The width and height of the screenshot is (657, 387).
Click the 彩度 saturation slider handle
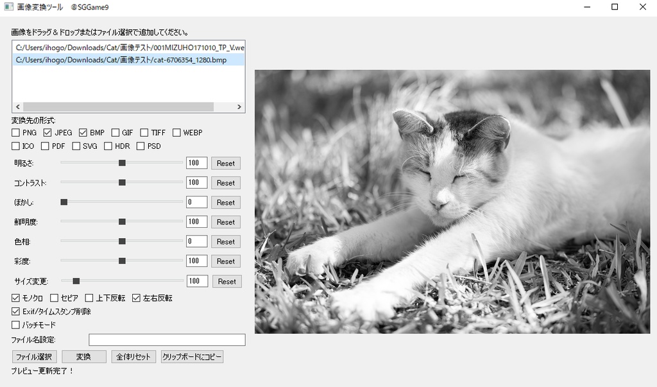(122, 261)
